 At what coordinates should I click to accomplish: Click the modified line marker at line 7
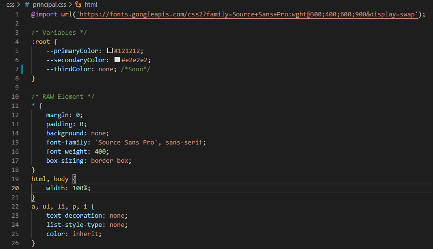[22, 69]
